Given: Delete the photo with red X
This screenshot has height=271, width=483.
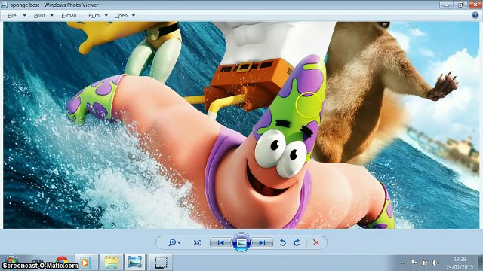Looking at the screenshot, I should click(316, 242).
